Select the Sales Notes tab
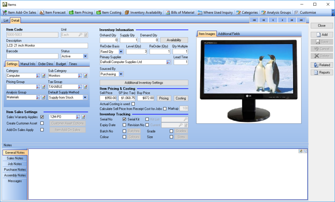The height and width of the screenshot is (202, 335). [x=15, y=158]
